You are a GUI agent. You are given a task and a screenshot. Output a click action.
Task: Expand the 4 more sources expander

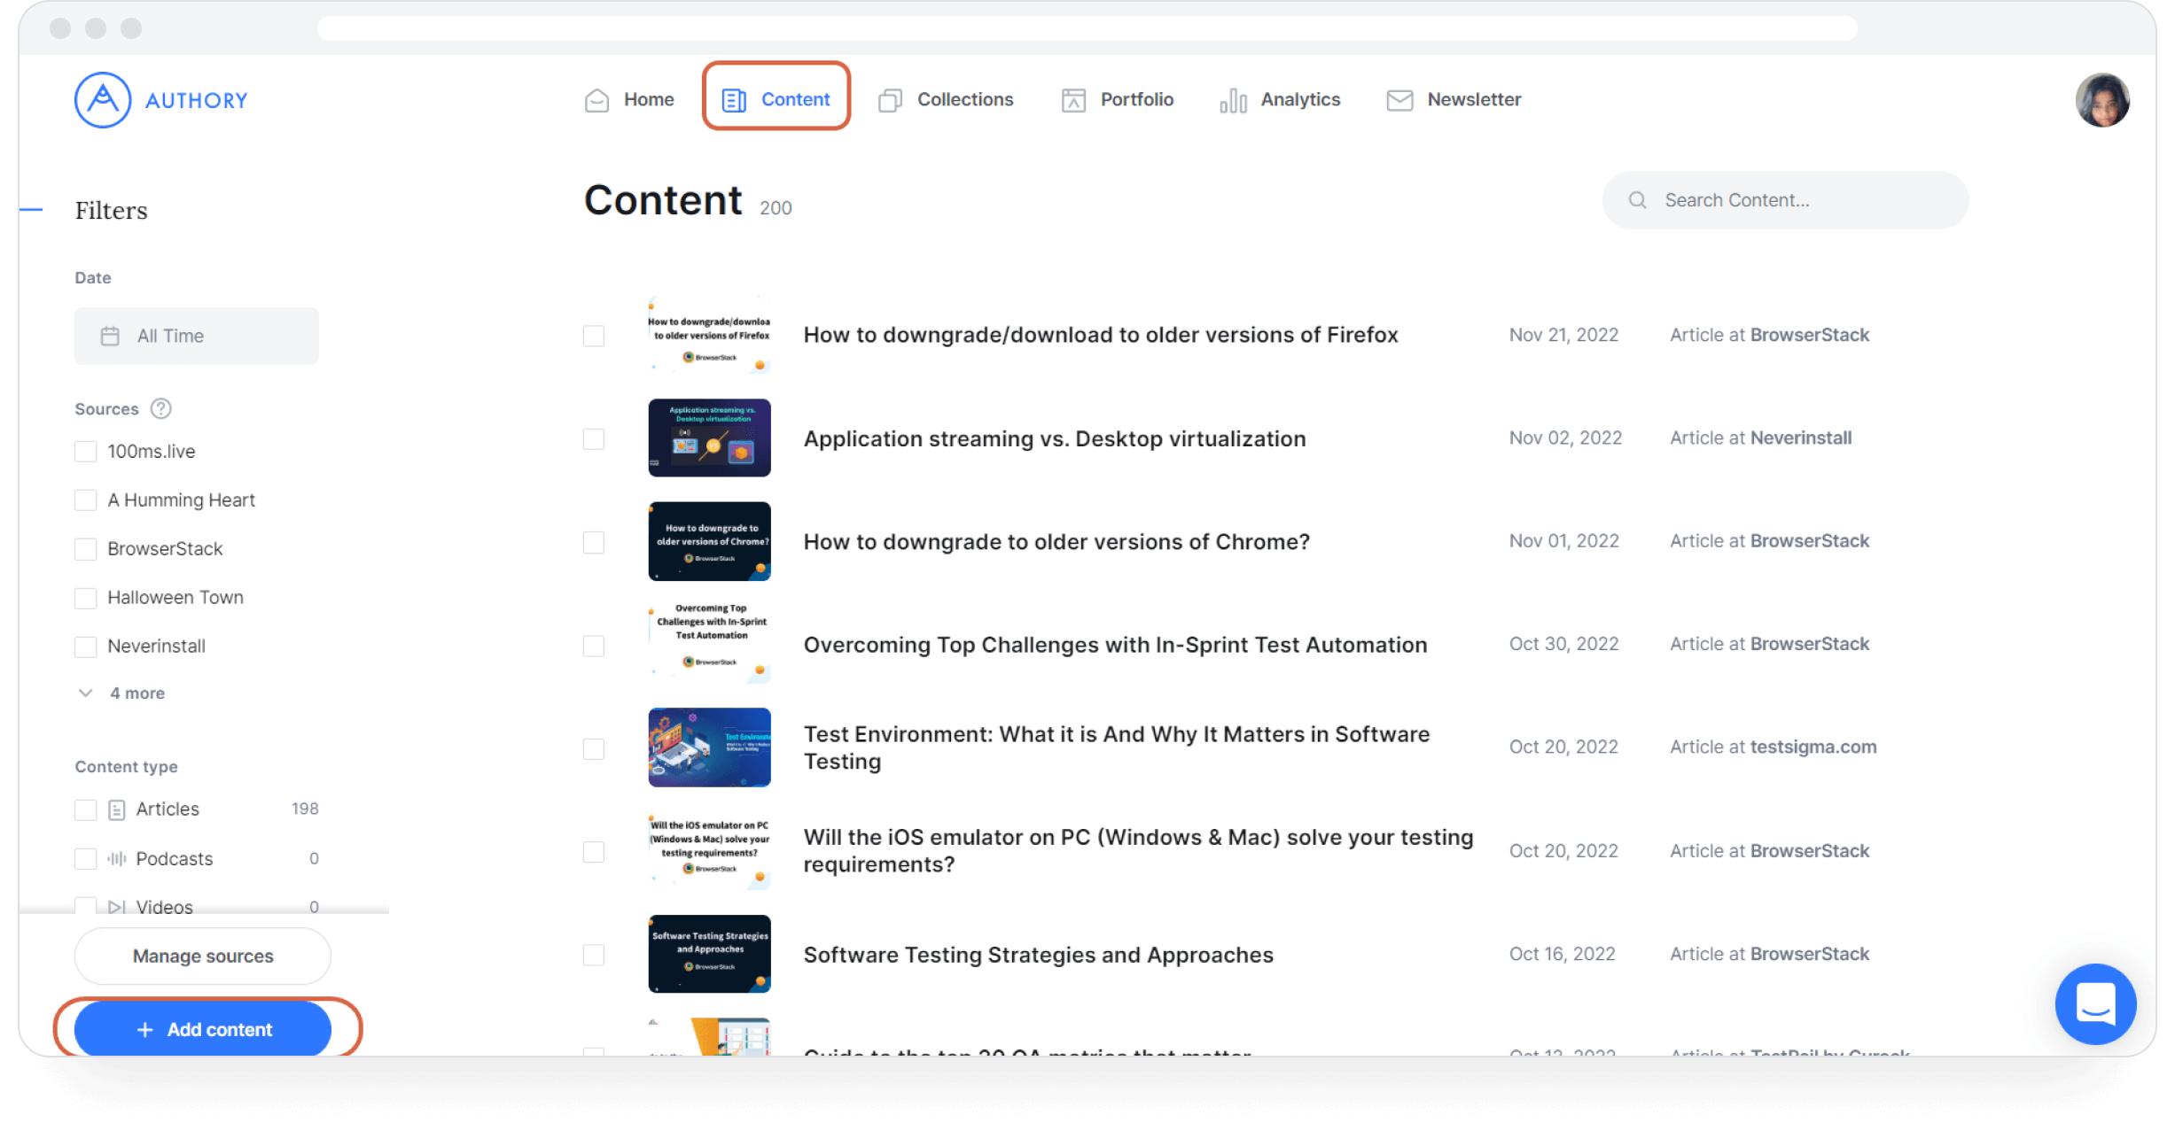[122, 693]
